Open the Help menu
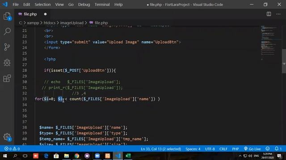Image resolution: width=286 pixels, height=160 pixels. tap(118, 4)
